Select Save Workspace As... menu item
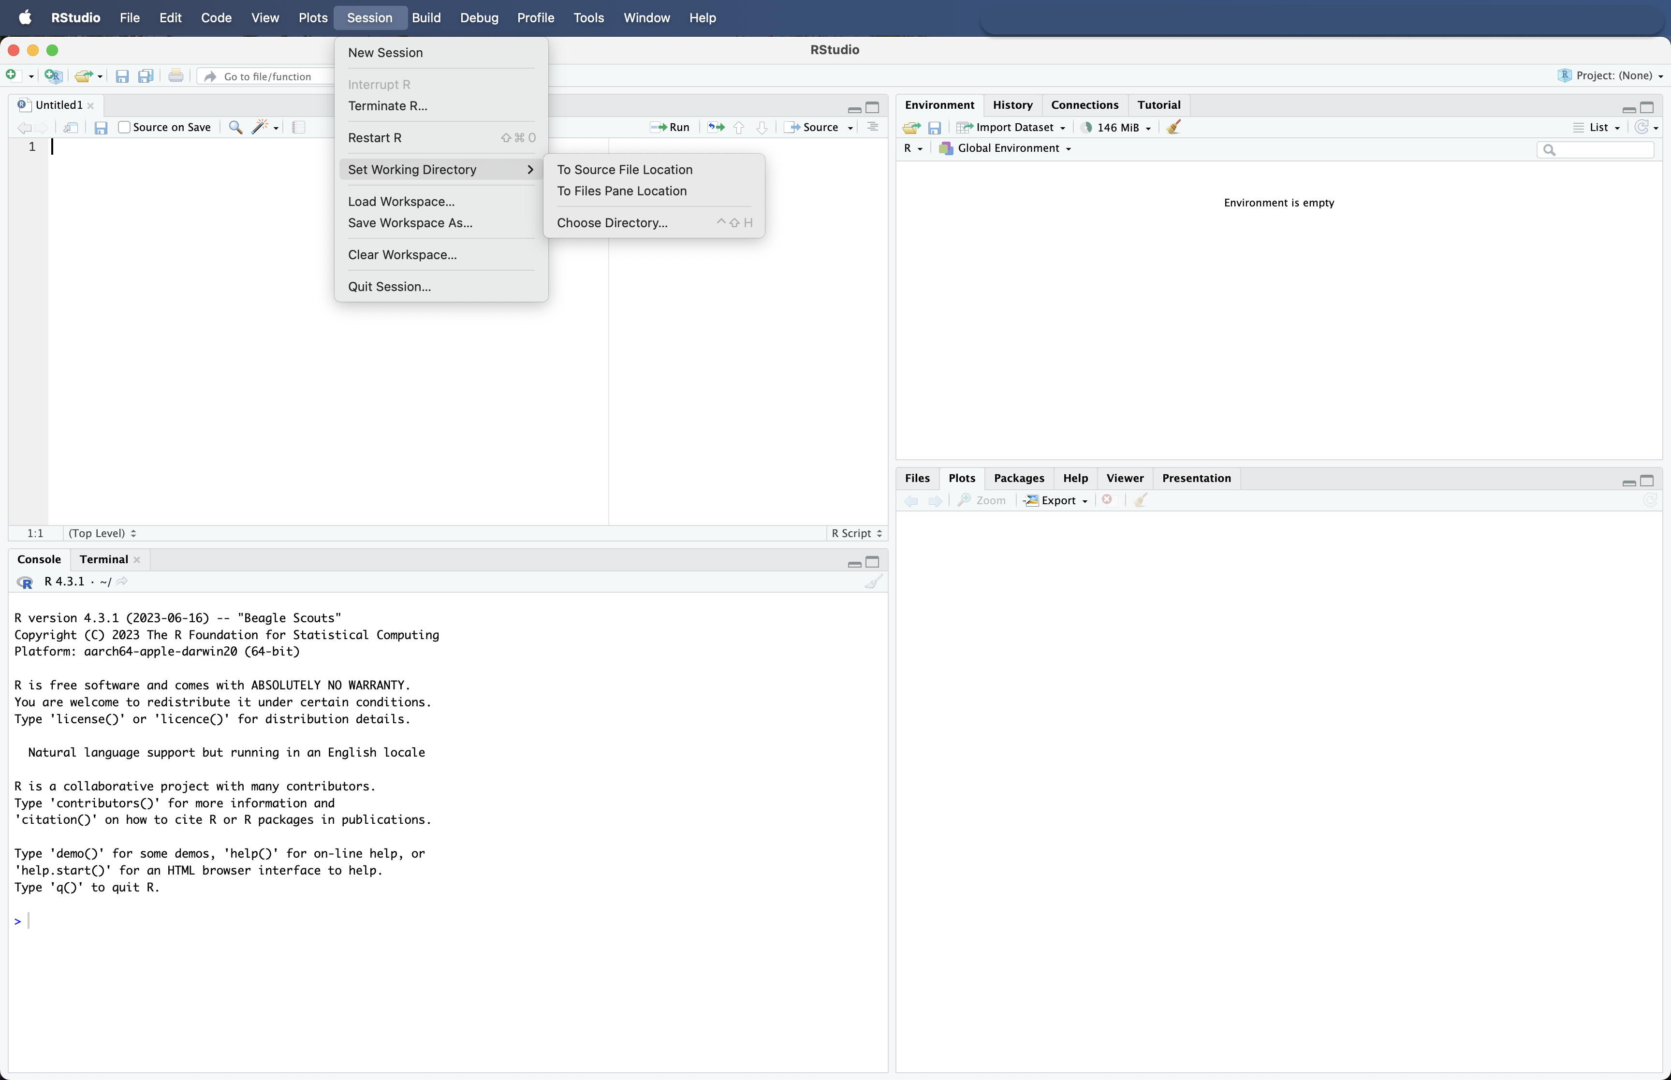Viewport: 1671px width, 1080px height. point(440,223)
